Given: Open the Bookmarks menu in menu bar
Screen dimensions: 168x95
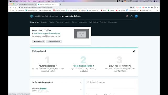Looking at the screenshot, I should [41, 1].
